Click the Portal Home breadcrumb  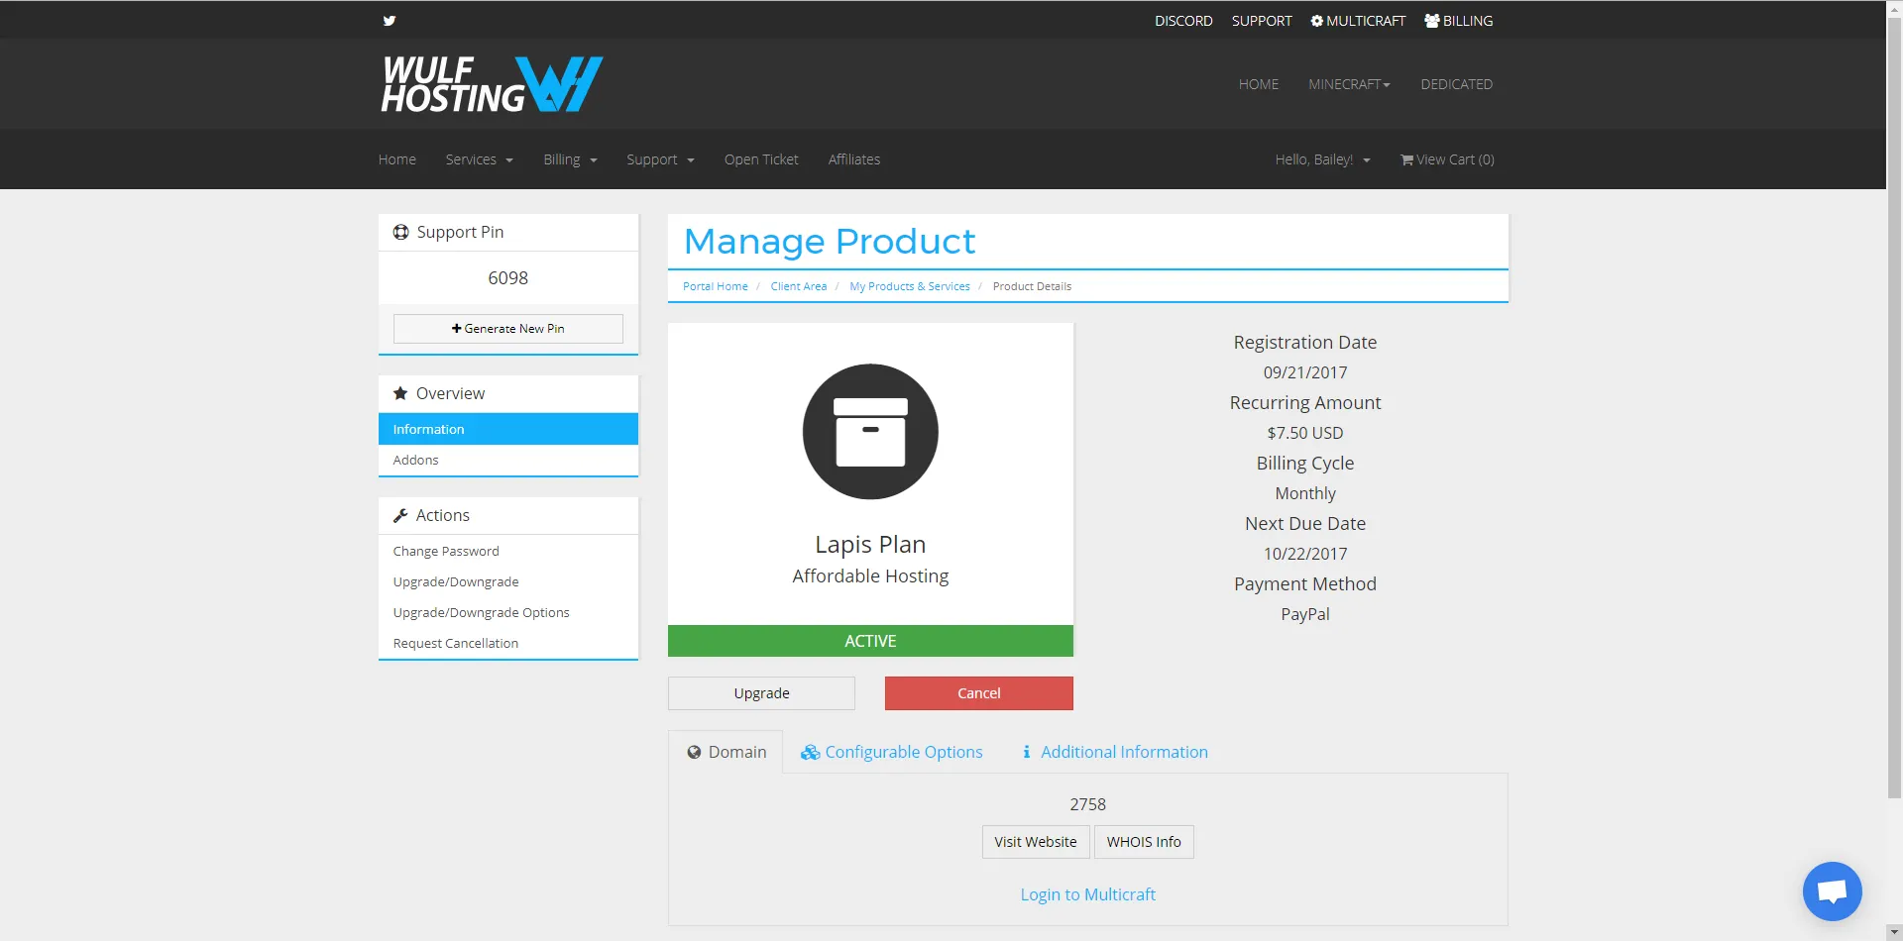coord(716,286)
